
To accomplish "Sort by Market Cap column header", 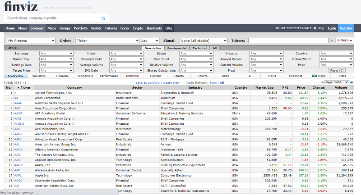I will (264, 87).
